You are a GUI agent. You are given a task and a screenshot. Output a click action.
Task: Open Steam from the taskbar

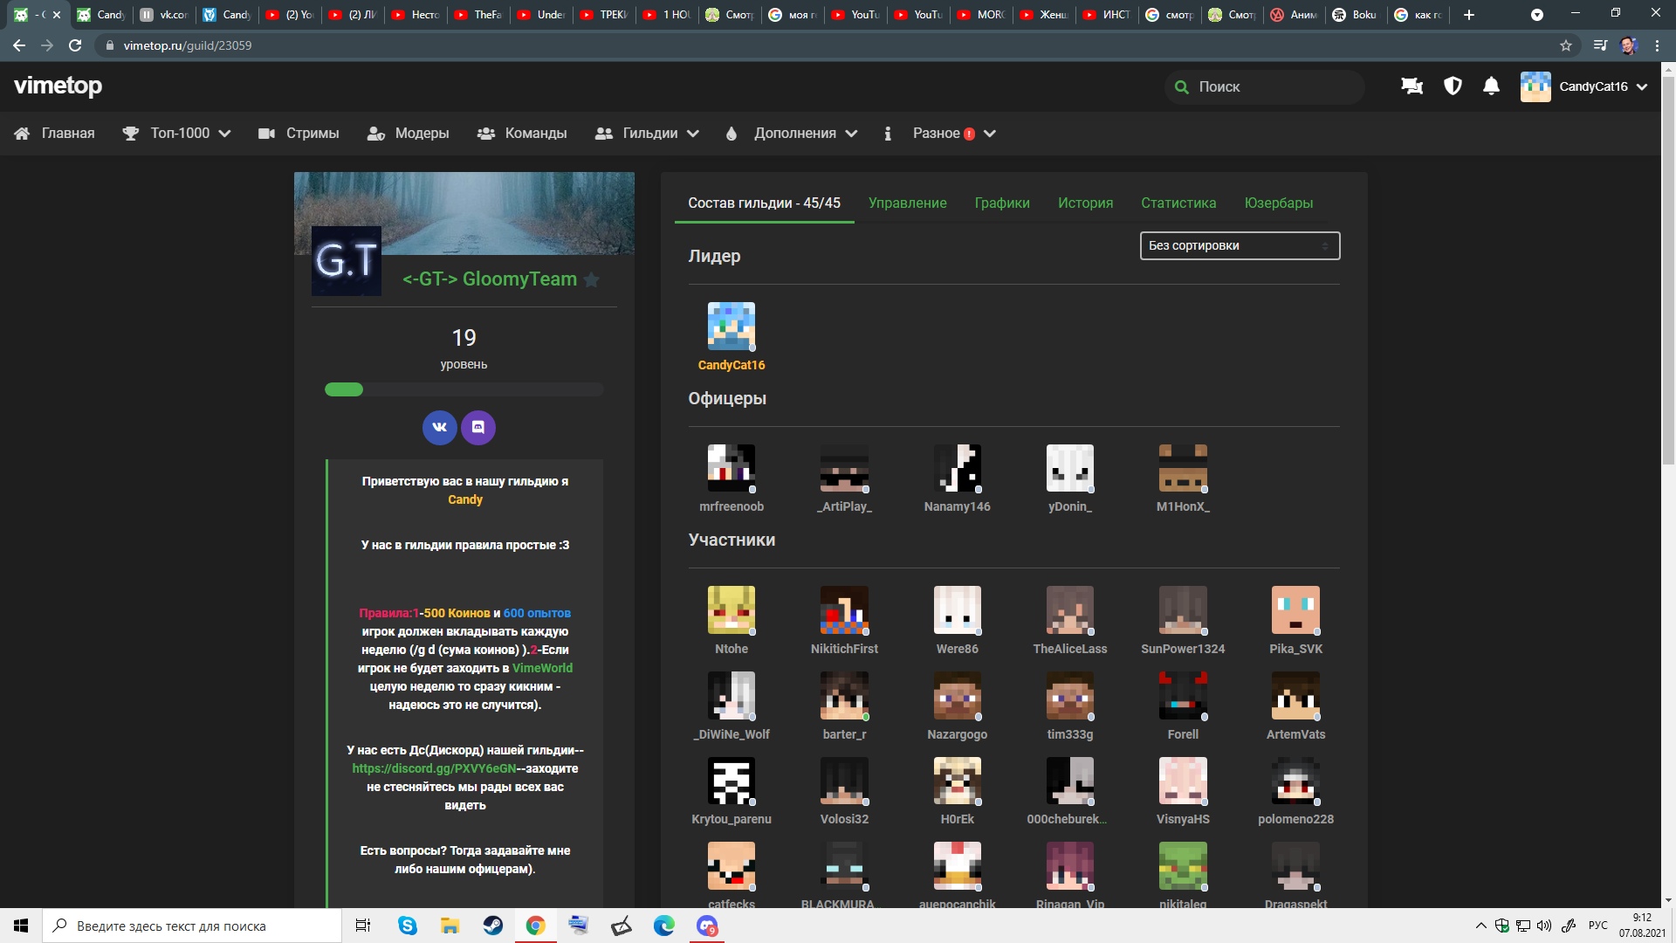493,926
